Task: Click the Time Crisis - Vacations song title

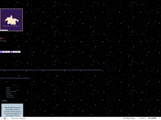Action: pos(18,118)
